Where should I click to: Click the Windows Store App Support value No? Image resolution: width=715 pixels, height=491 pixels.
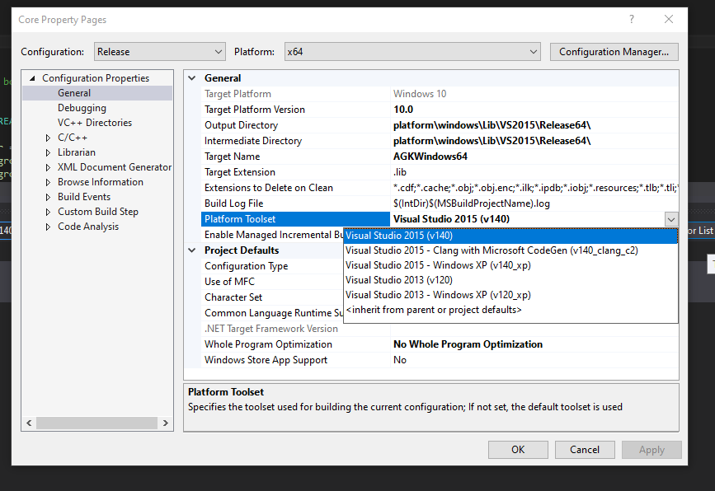pyautogui.click(x=400, y=360)
